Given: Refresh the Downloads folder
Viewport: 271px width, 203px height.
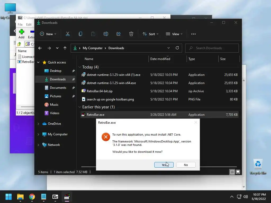Looking at the screenshot, I should coord(177,48).
